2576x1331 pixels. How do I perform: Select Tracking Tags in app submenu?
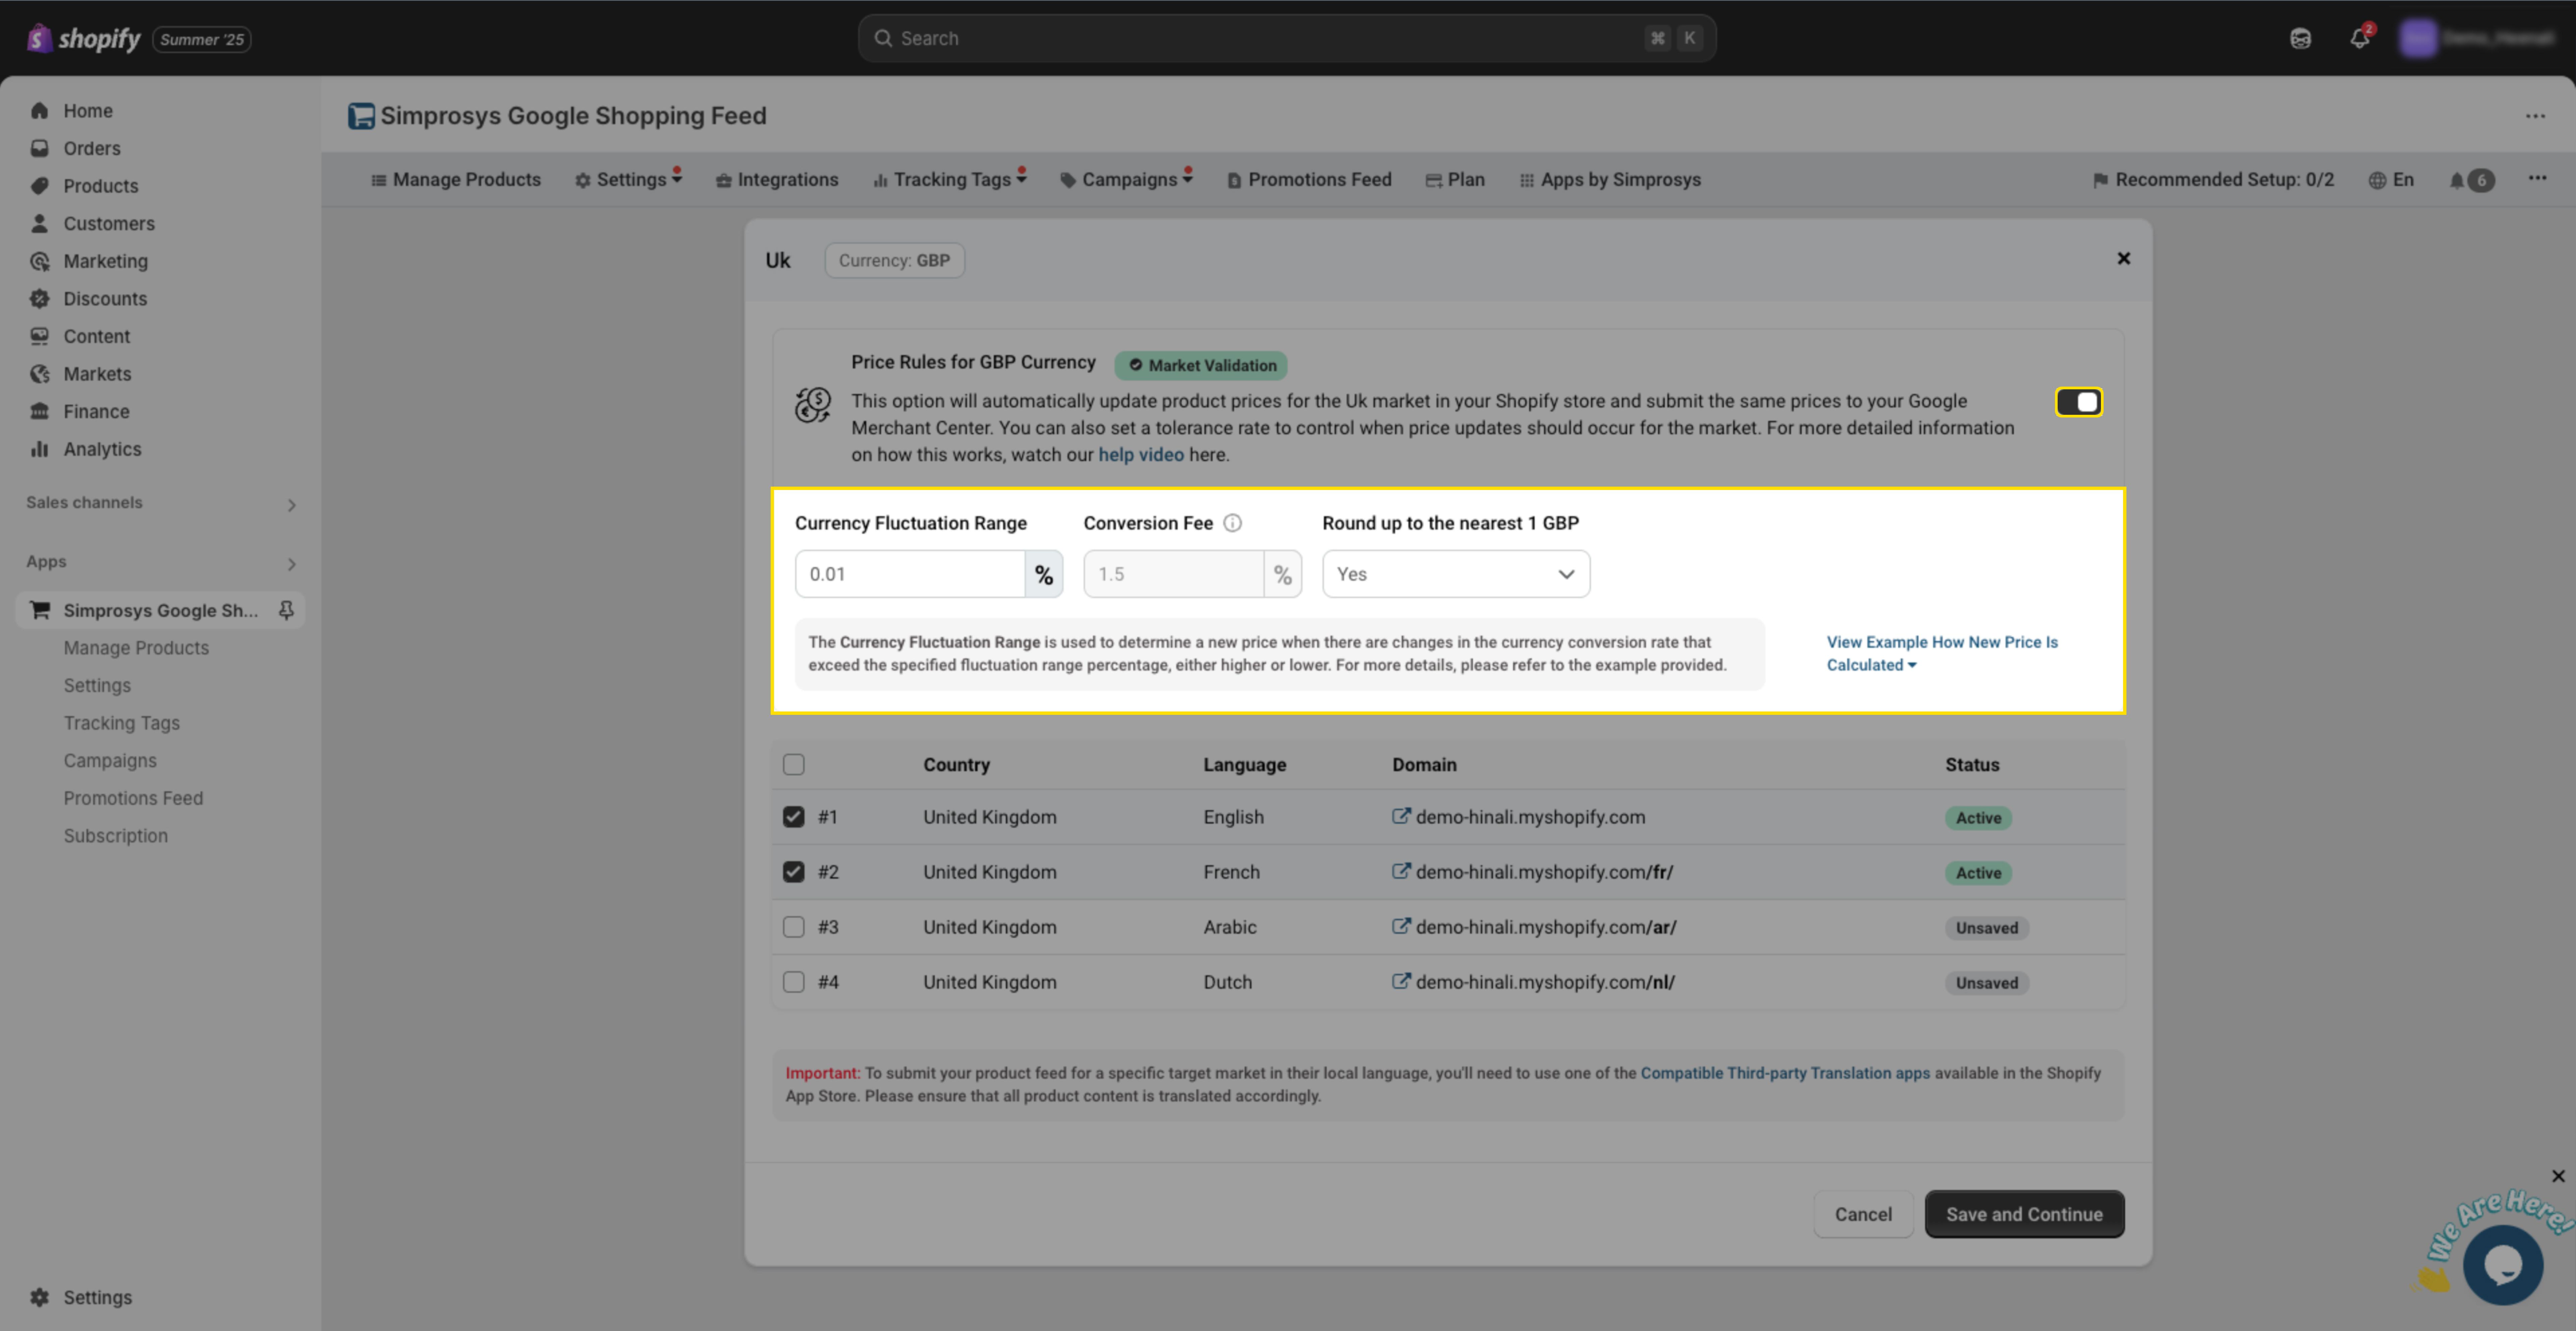[122, 723]
